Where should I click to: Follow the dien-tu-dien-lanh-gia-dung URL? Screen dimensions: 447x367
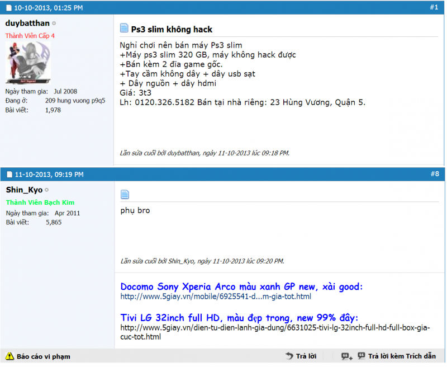coord(275,327)
